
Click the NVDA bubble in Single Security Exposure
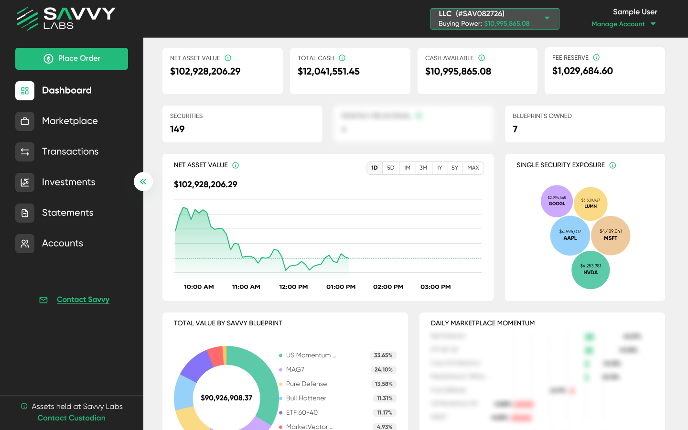pos(591,270)
